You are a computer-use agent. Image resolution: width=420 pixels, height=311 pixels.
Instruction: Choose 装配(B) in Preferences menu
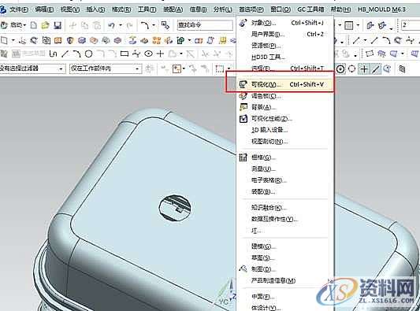click(284, 191)
